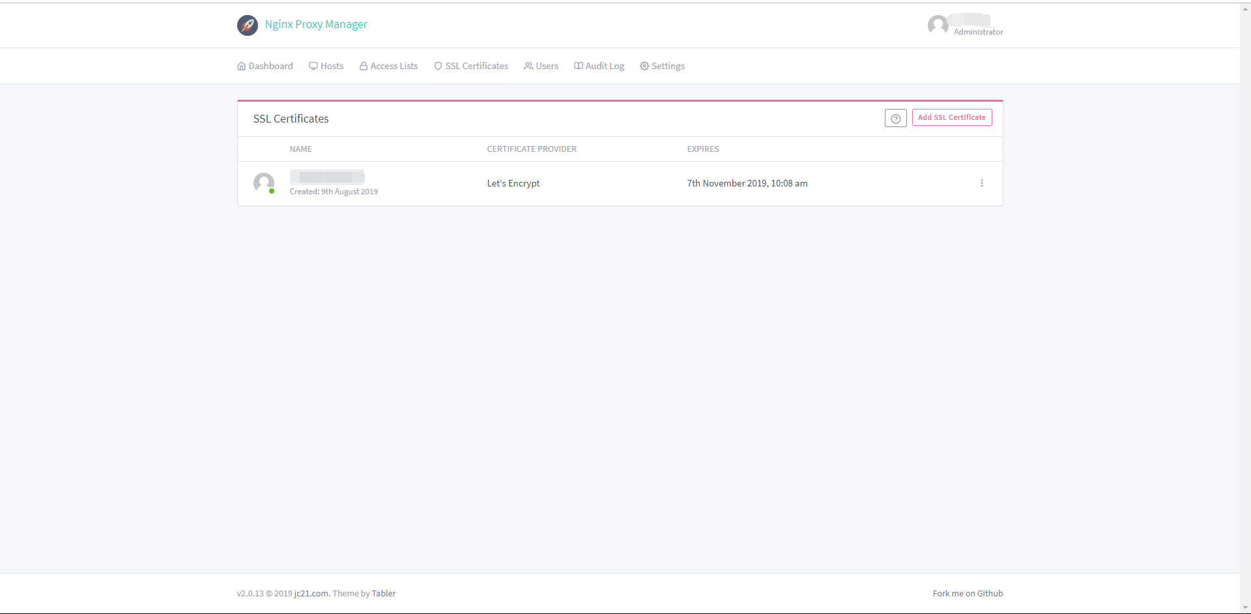Click the Nginx Proxy Manager rocket logo
This screenshot has width=1251, height=614.
[248, 25]
